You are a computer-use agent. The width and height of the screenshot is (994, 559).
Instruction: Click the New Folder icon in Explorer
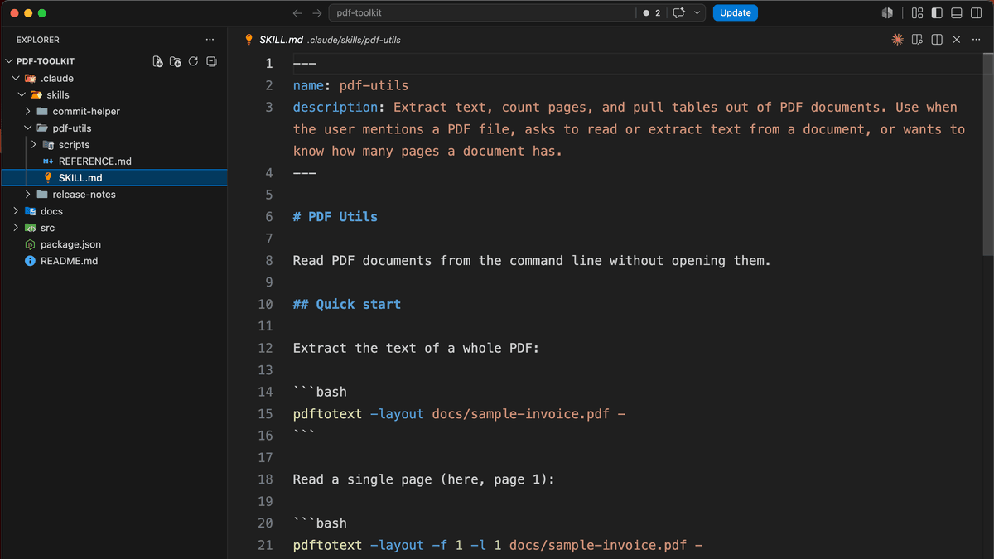[x=176, y=61]
